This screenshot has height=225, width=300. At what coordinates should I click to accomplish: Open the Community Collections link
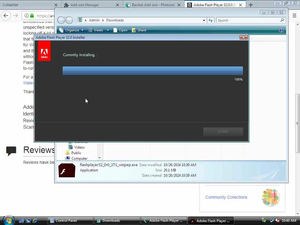(226, 197)
